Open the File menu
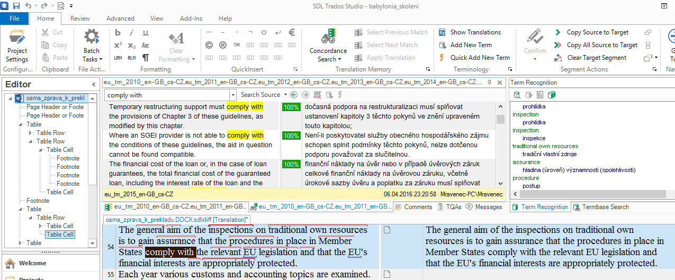675x280 pixels. click(x=14, y=19)
